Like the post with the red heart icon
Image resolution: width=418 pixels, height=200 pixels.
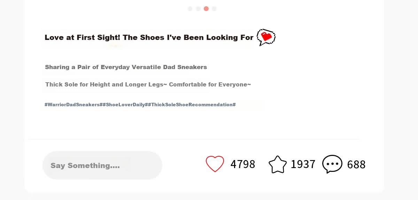215,164
